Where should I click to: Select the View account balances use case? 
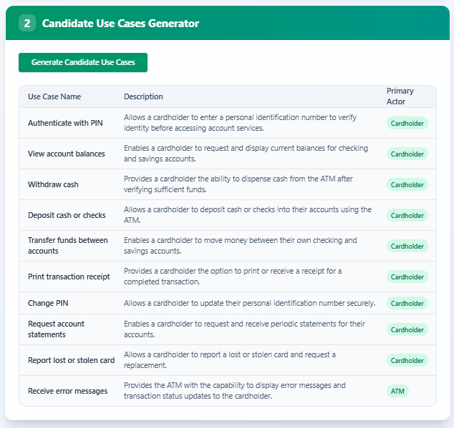[x=67, y=154]
